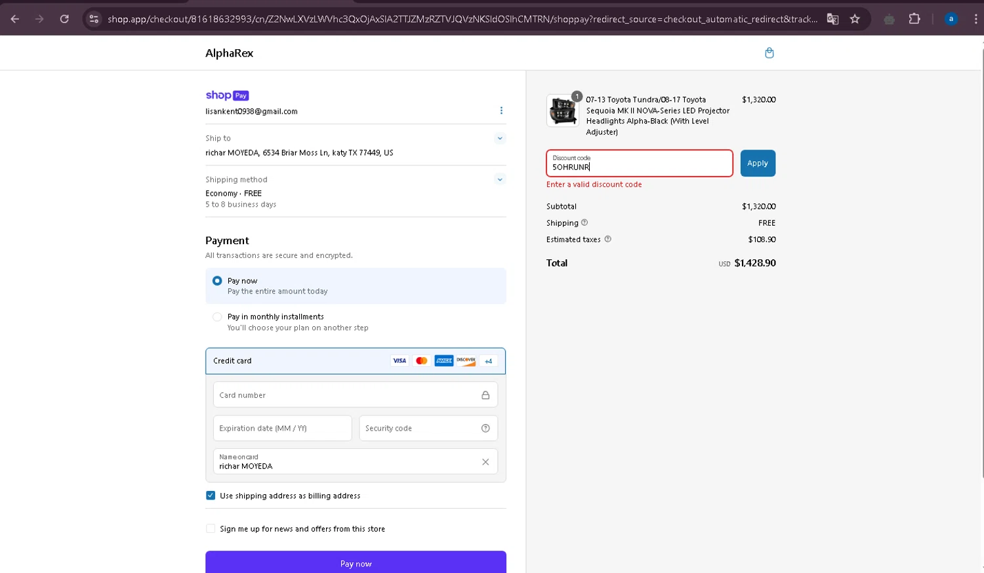
Task: Open Shop Pay account options menu
Action: [x=501, y=110]
